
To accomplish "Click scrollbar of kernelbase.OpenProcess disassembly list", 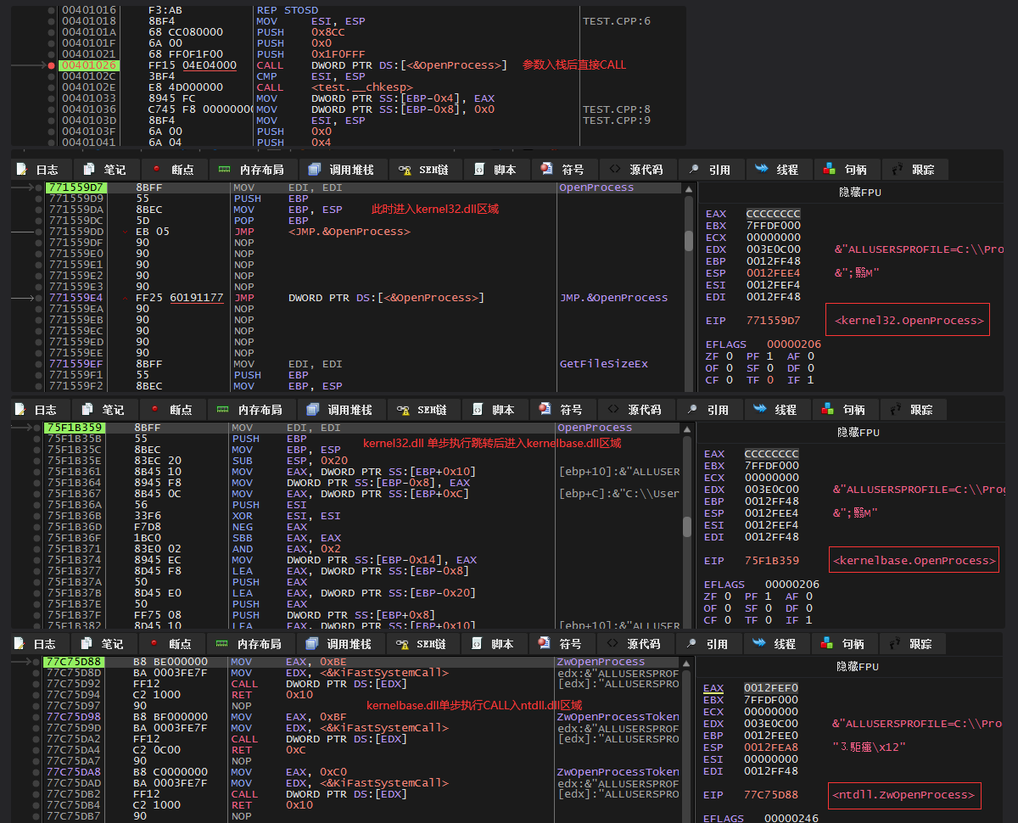I will pyautogui.click(x=688, y=525).
